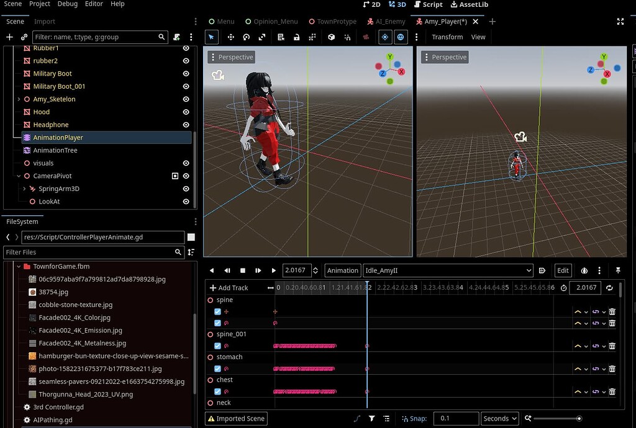Open the Editor menu
This screenshot has width=636, height=428.
[94, 4]
